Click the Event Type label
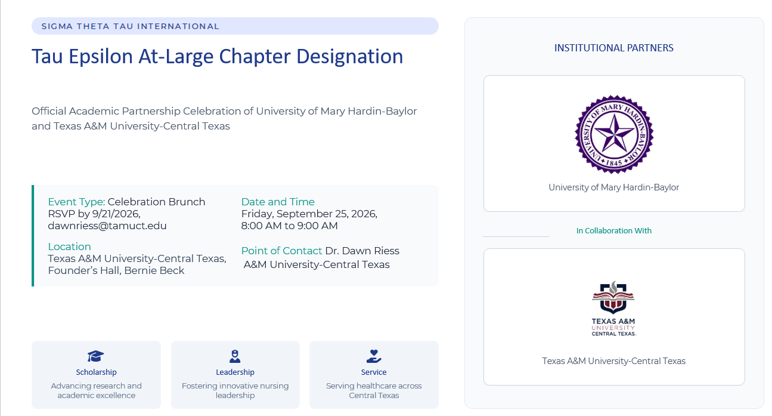Screen dimensions: 772x416 pos(76,202)
